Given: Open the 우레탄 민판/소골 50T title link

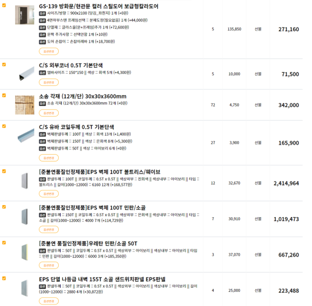Looking at the screenshot, I should [88, 243].
